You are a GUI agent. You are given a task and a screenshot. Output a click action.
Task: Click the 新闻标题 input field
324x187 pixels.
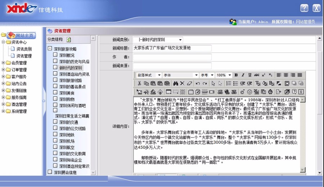tap(172, 48)
